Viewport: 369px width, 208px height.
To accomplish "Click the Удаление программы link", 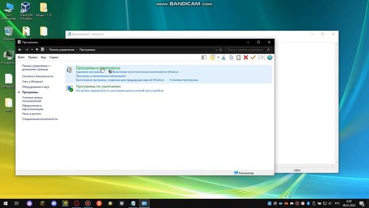I will coord(89,72).
